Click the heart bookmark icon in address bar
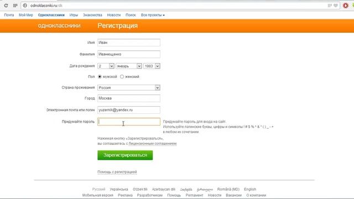Viewport: 354px width, 199px height. click(x=336, y=6)
